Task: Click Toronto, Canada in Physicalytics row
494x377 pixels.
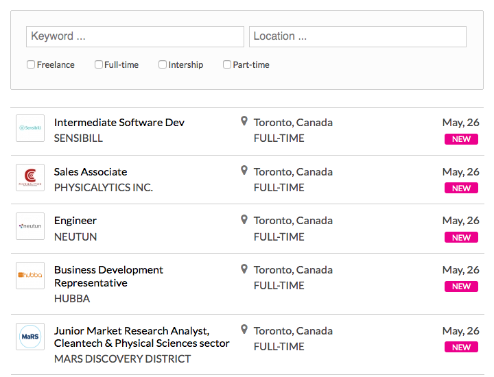Action: click(x=293, y=172)
